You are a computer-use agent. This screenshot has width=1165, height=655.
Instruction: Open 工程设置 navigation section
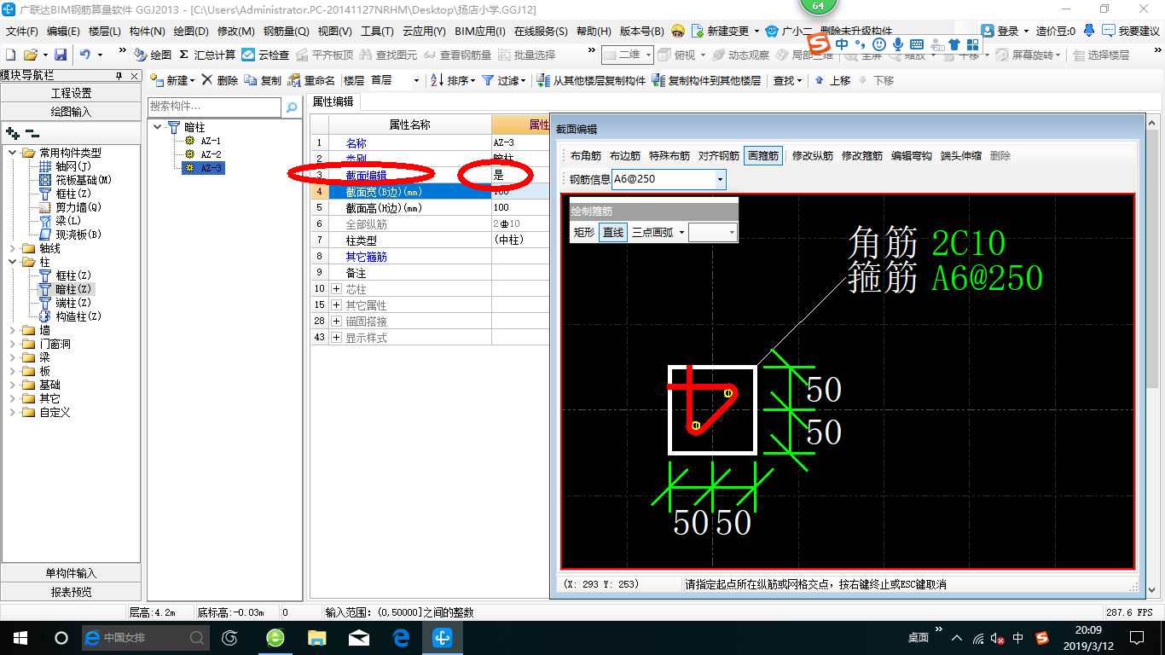[72, 93]
